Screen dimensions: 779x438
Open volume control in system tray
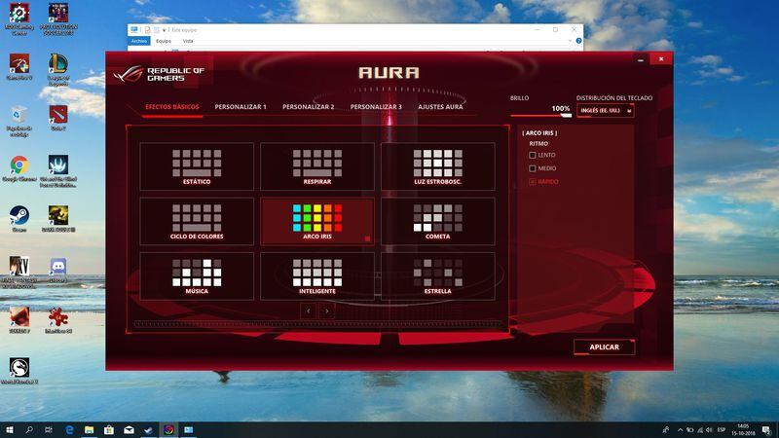(709, 430)
